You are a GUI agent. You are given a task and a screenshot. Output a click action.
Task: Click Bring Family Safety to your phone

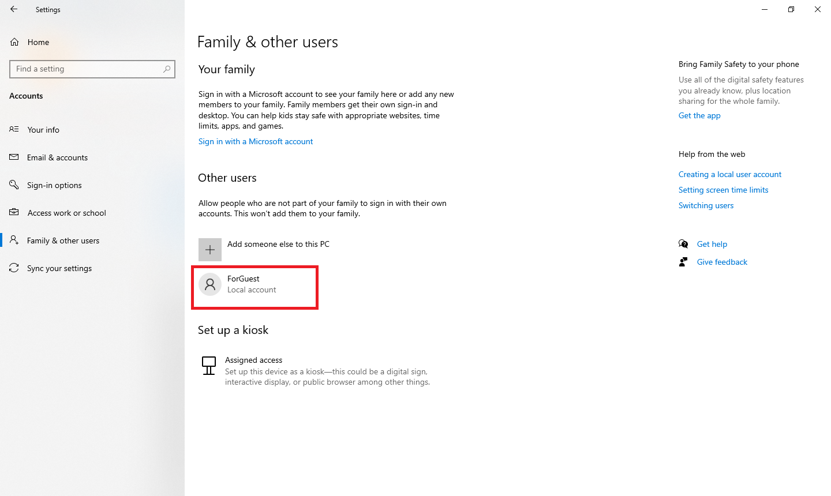tap(739, 64)
